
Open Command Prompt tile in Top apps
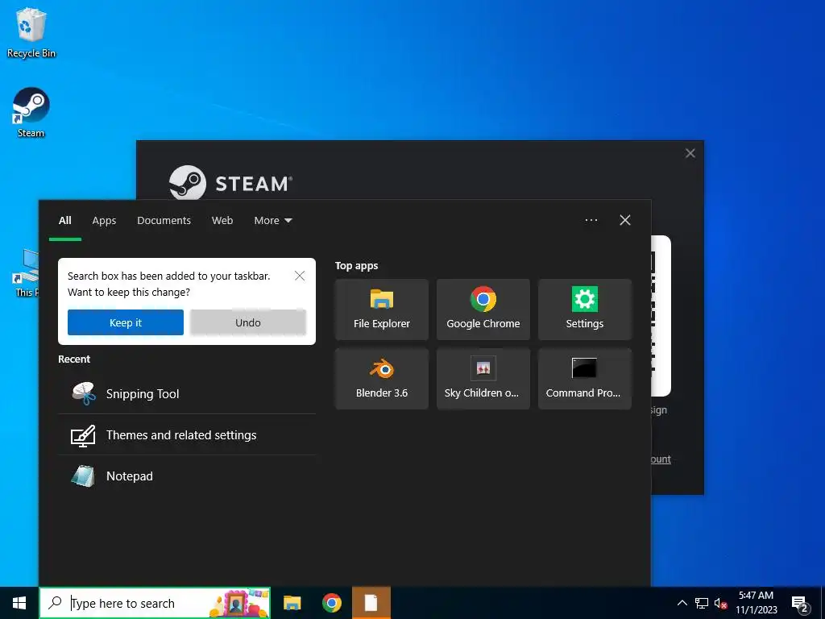point(585,379)
